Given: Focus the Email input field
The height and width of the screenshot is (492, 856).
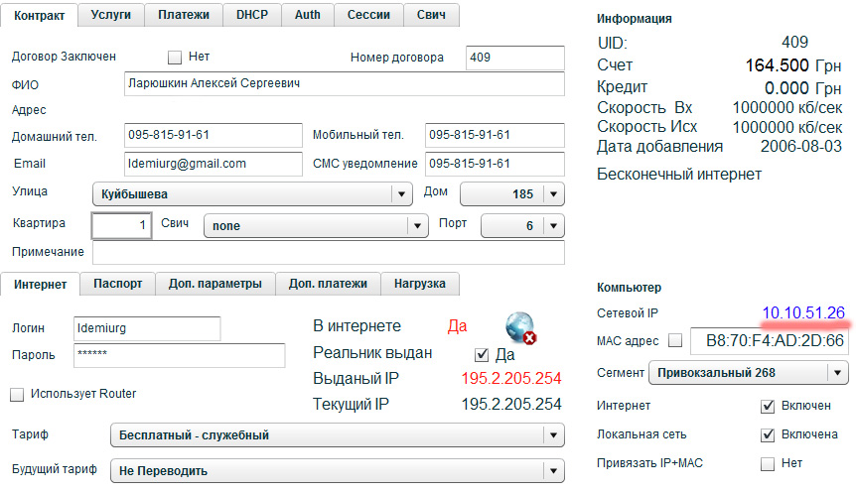Looking at the screenshot, I should (x=213, y=164).
